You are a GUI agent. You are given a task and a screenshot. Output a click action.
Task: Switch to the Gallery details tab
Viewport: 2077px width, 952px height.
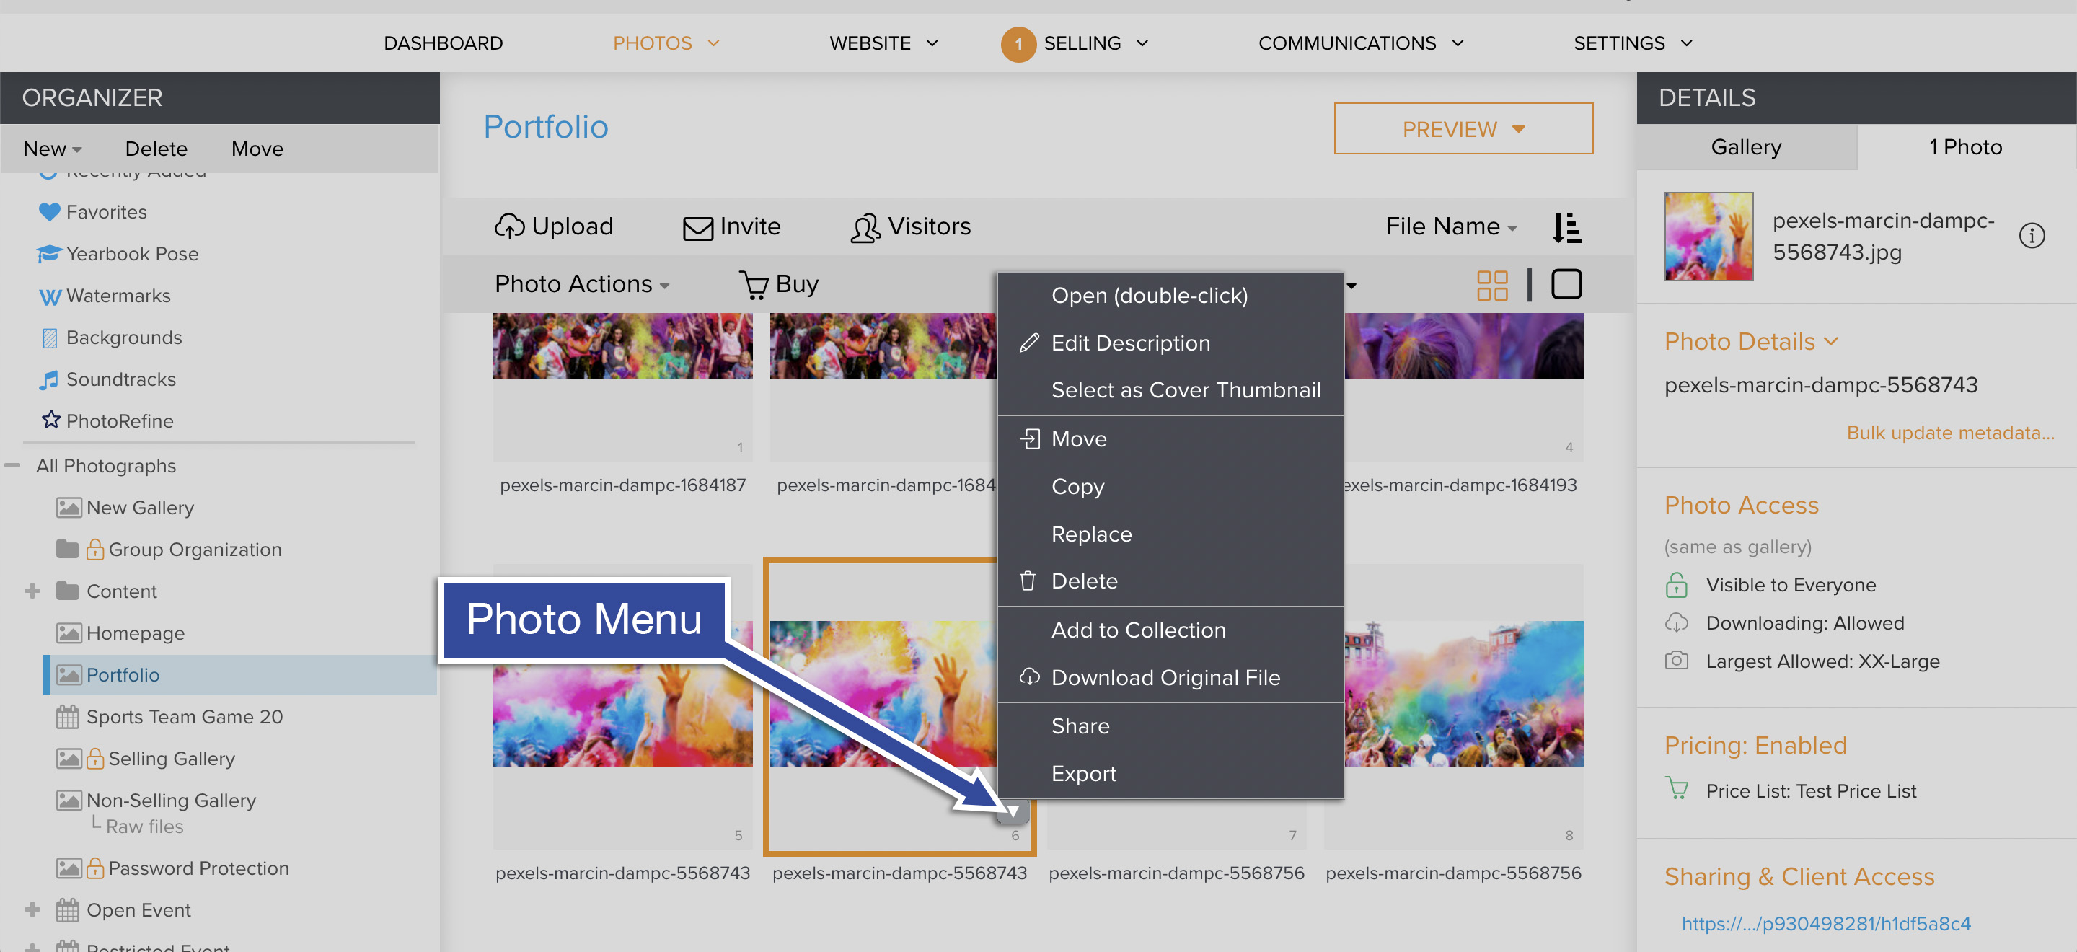pyautogui.click(x=1745, y=146)
